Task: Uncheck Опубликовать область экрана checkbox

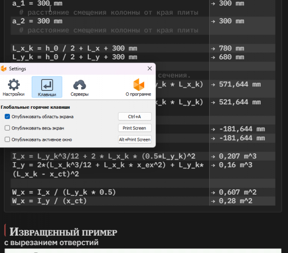Action: pos(7,117)
